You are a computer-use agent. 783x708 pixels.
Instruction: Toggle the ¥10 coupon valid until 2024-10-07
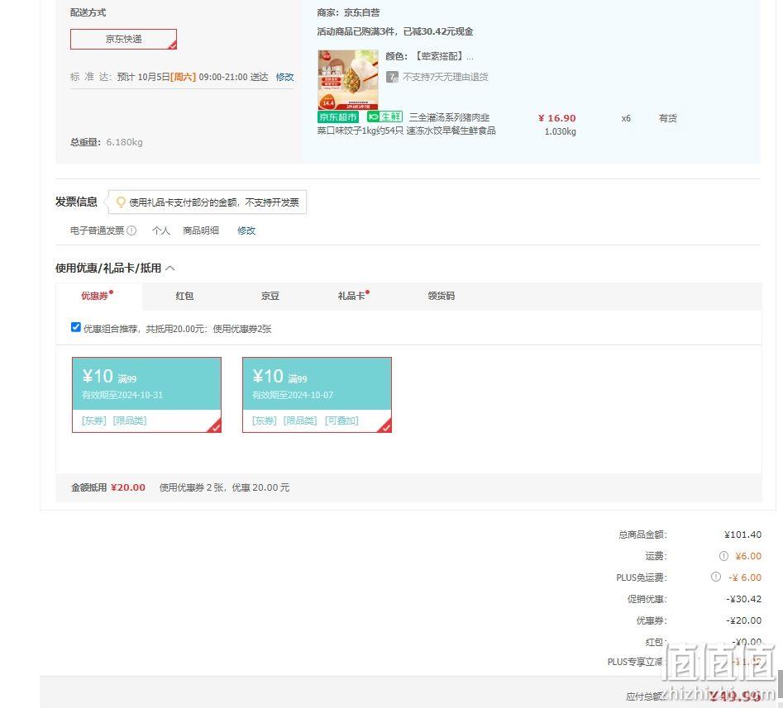[x=317, y=395]
